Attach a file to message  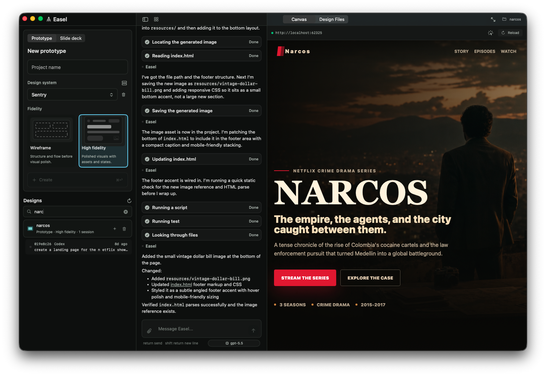(149, 331)
